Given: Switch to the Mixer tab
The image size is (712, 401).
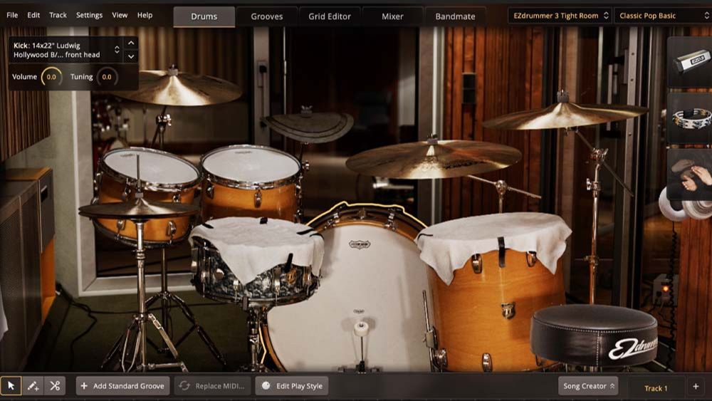Looking at the screenshot, I should (392, 16).
